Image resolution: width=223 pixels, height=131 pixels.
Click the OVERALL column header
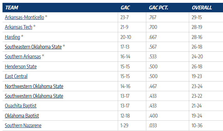click(x=202, y=8)
